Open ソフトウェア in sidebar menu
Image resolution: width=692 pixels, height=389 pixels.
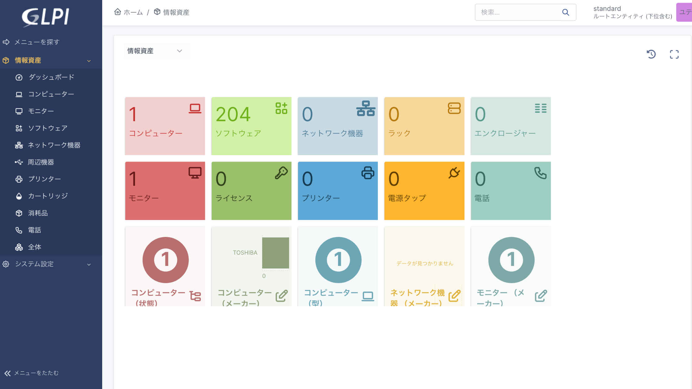click(51, 128)
